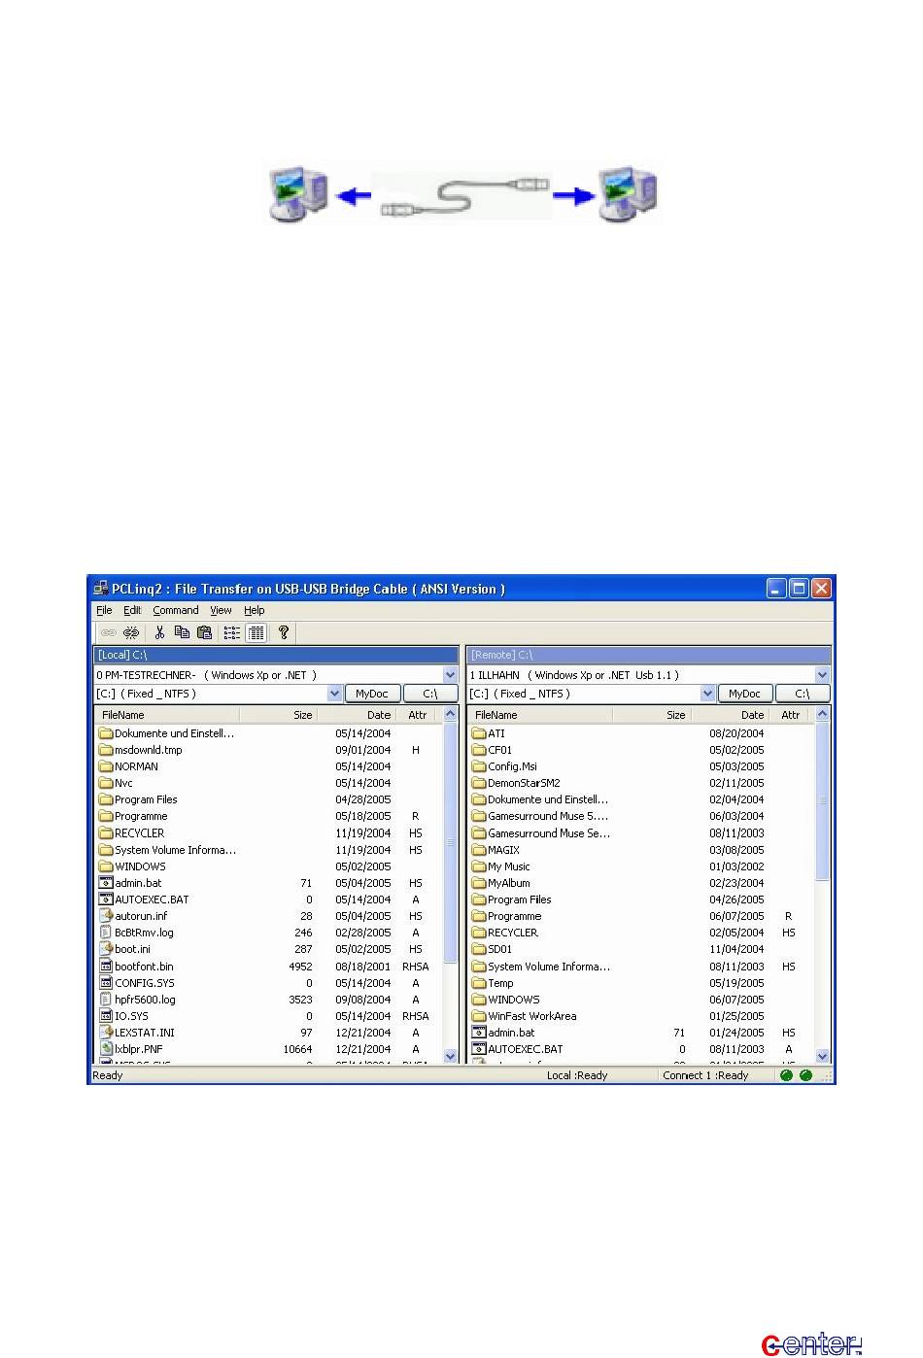Image resolution: width=923 pixels, height=1358 pixels.
Task: Sort Remote pane by Size column
Action: (x=651, y=715)
